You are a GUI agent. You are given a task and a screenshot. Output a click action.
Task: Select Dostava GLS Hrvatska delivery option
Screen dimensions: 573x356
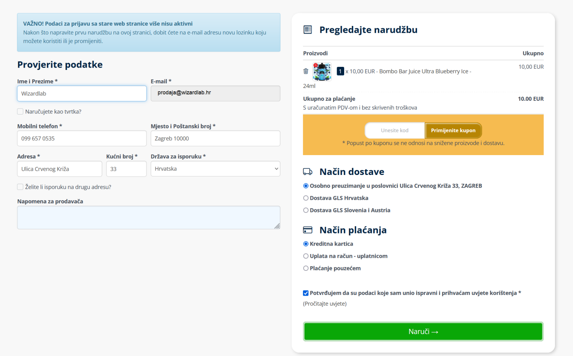click(x=306, y=198)
